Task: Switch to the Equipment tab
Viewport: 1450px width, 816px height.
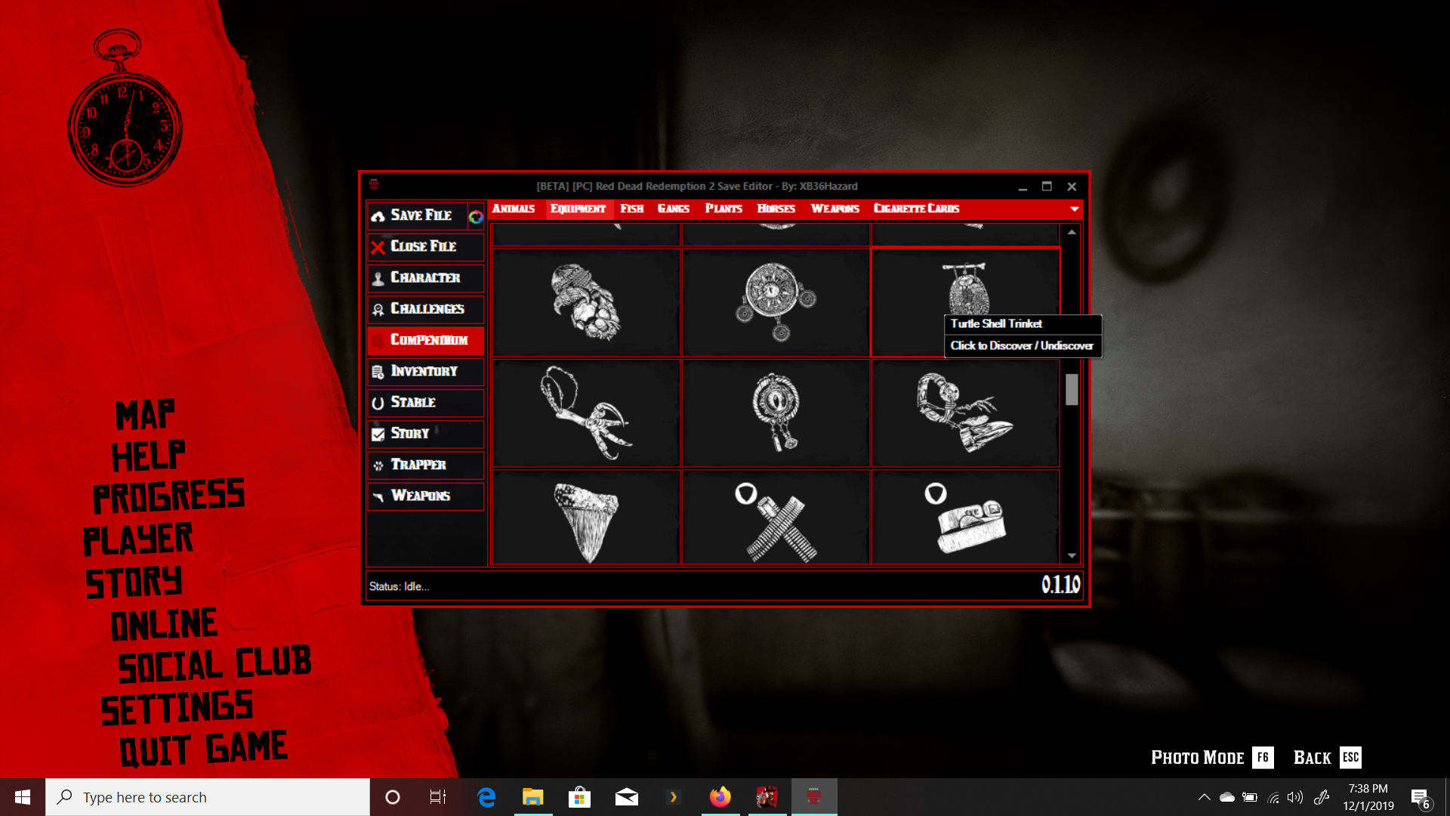Action: [x=578, y=209]
